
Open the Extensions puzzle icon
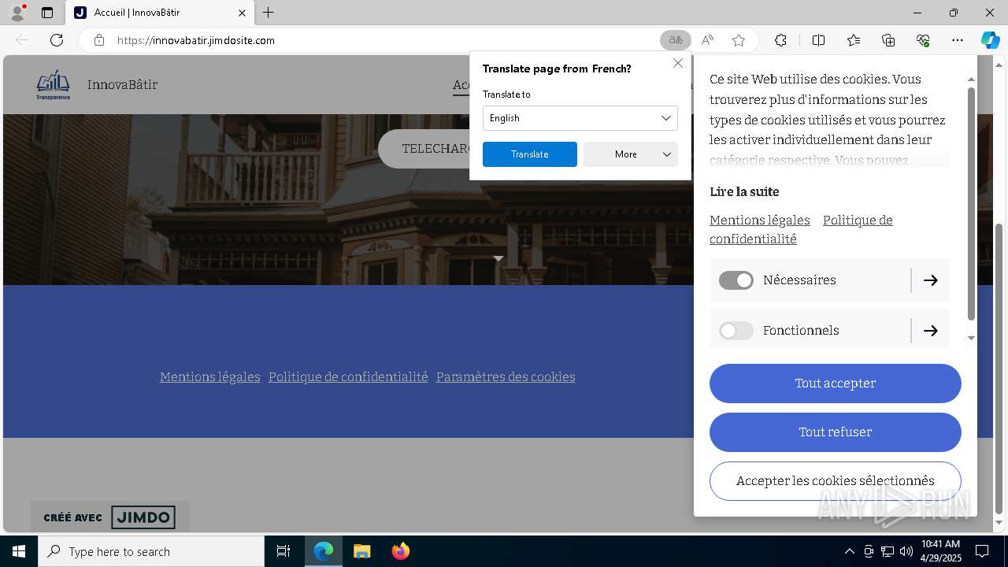point(780,40)
